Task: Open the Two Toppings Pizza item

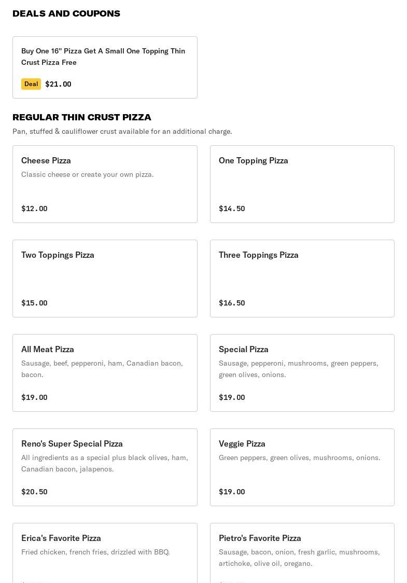Action: [x=105, y=279]
